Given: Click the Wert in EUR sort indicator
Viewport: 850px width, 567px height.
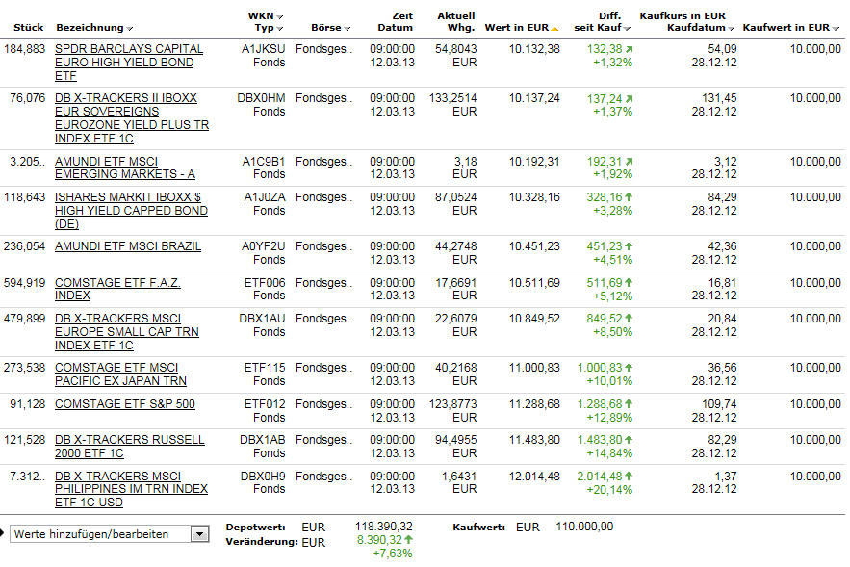Looking at the screenshot, I should pos(554,29).
